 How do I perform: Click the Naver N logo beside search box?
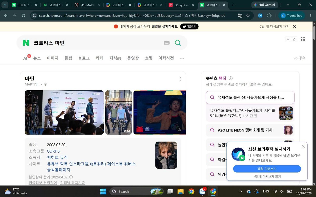point(26,43)
